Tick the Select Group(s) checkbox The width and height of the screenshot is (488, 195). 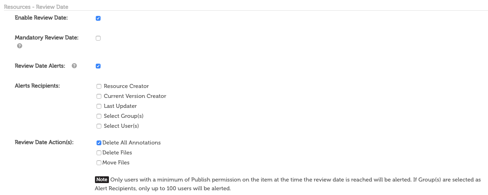tap(99, 116)
